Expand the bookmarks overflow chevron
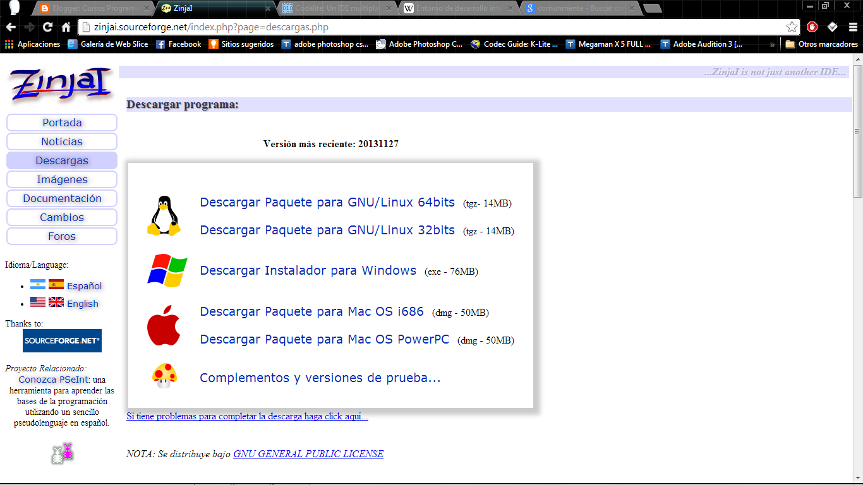Viewport: 863px width, 485px height. point(773,44)
